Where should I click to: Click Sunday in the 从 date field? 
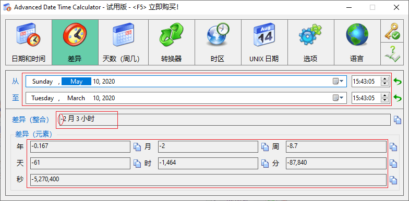pos(43,82)
